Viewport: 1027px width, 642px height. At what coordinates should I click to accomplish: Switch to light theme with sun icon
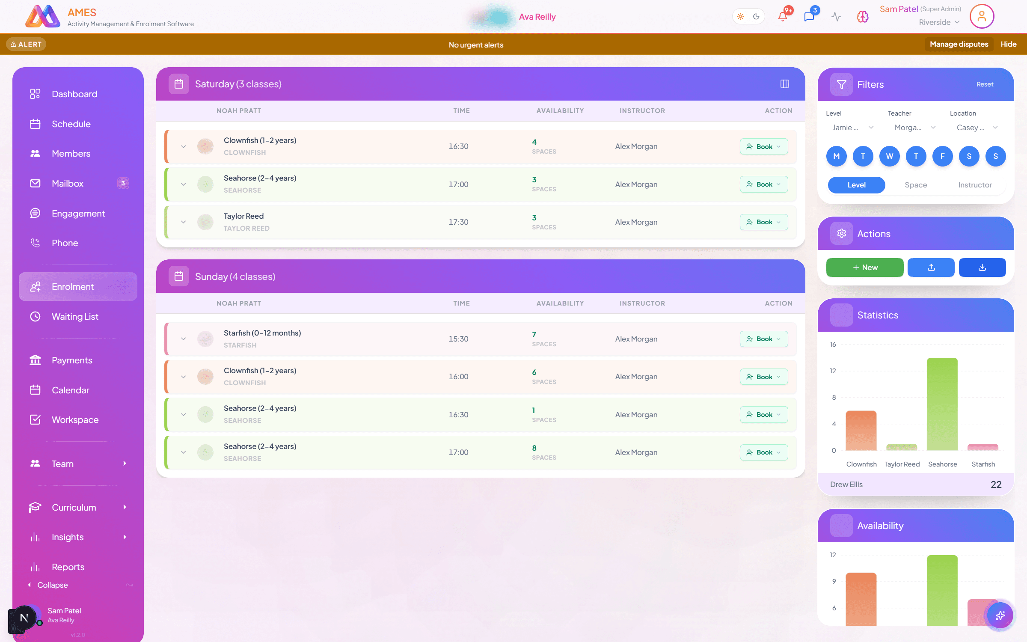pyautogui.click(x=740, y=17)
